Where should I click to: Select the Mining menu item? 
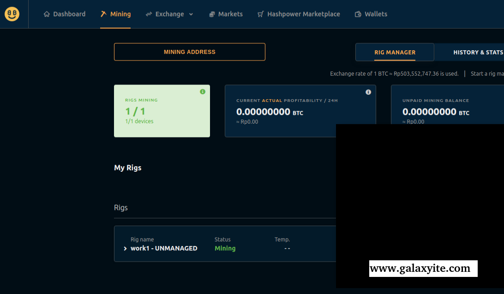[116, 14]
